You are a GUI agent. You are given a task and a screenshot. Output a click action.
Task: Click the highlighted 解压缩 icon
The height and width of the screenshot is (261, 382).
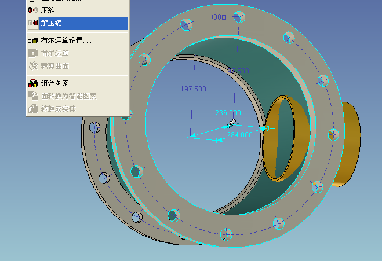(33, 23)
